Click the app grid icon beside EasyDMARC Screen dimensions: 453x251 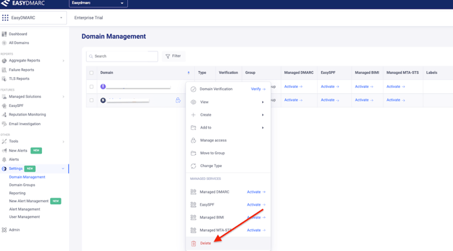(x=5, y=18)
